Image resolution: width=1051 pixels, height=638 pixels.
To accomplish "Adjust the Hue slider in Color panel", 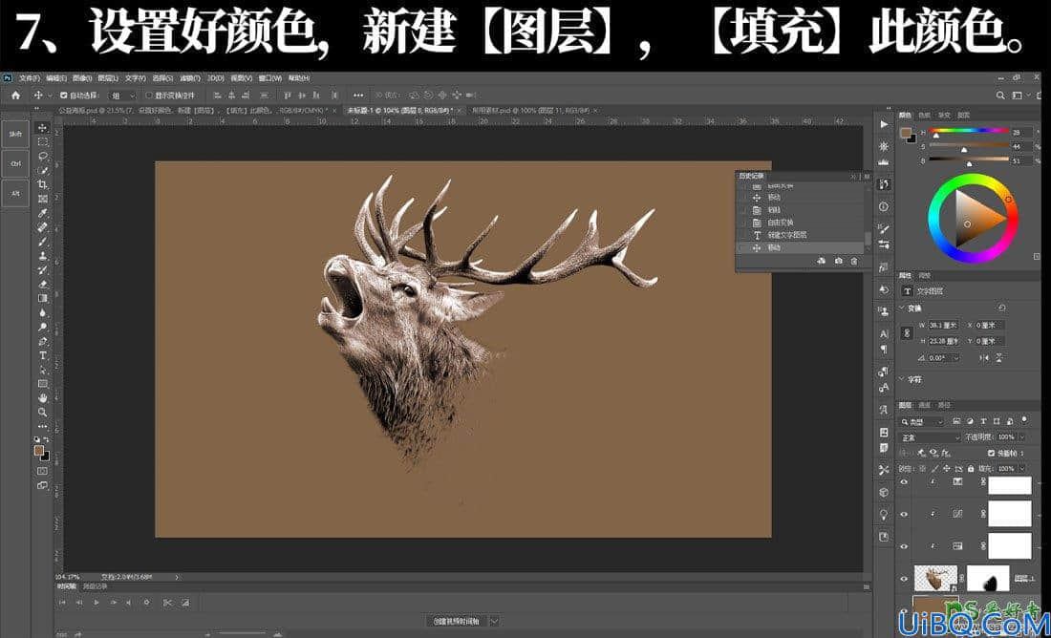I will [969, 132].
